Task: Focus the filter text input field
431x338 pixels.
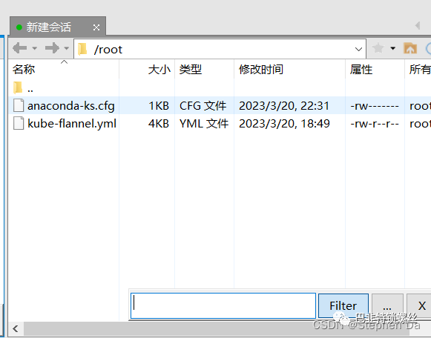Action: pyautogui.click(x=223, y=305)
